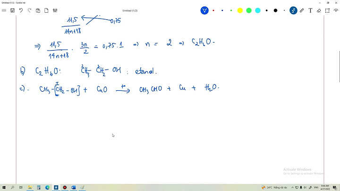Save the current notebook
This screenshot has width=340, height=191.
[x=13, y=10]
